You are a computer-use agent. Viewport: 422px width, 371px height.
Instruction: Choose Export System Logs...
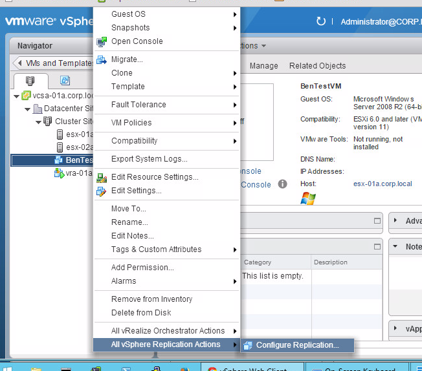pyautogui.click(x=166, y=159)
